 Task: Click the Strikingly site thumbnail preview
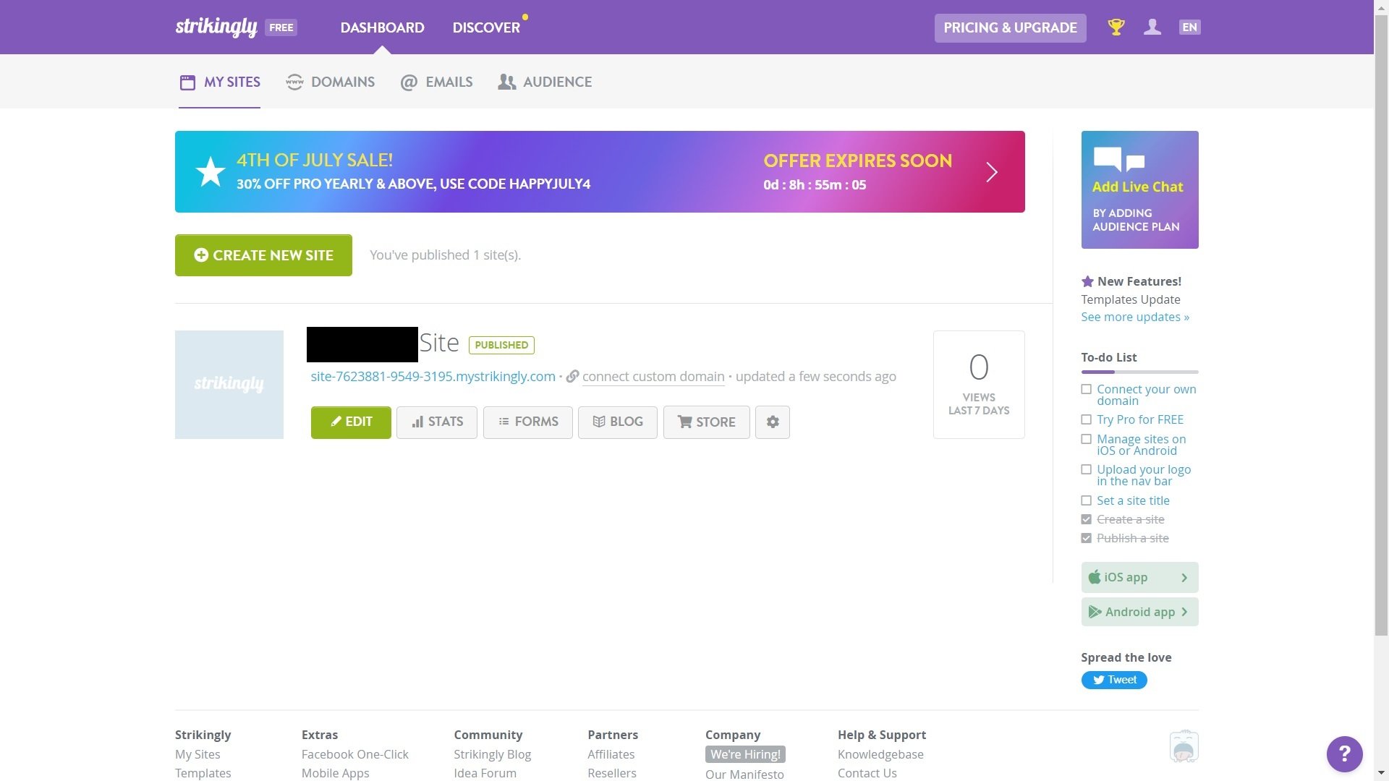(229, 385)
